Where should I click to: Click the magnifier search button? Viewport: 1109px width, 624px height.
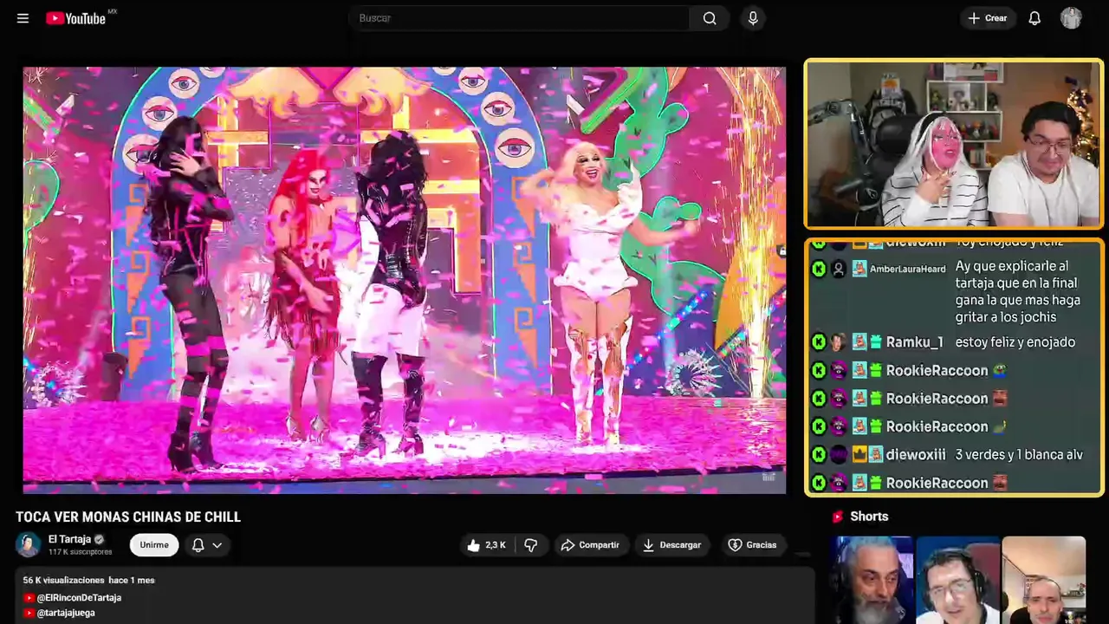tap(710, 18)
